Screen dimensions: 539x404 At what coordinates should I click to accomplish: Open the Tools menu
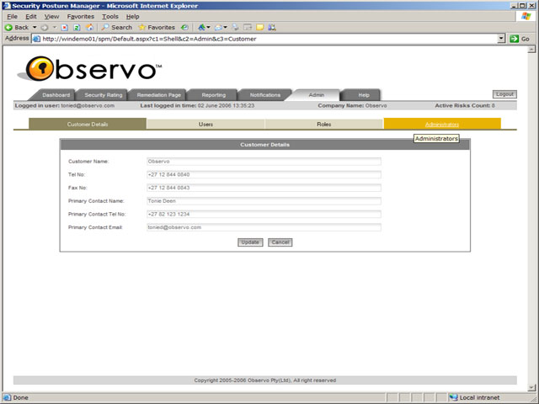point(110,17)
